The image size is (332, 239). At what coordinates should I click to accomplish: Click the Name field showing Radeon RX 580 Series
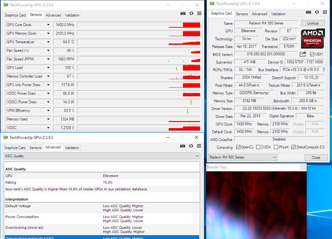coord(266,23)
